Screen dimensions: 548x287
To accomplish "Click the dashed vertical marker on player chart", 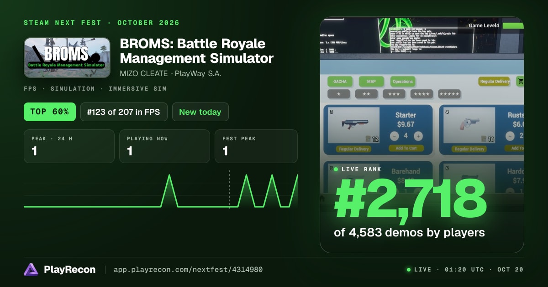I will click(229, 190).
